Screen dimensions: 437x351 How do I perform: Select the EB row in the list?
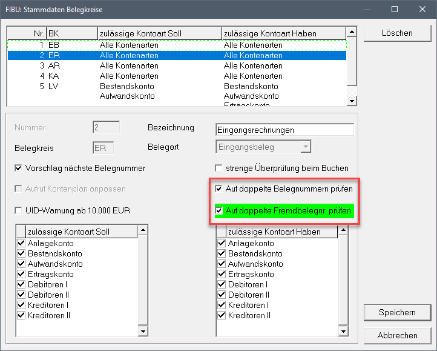pyautogui.click(x=54, y=45)
